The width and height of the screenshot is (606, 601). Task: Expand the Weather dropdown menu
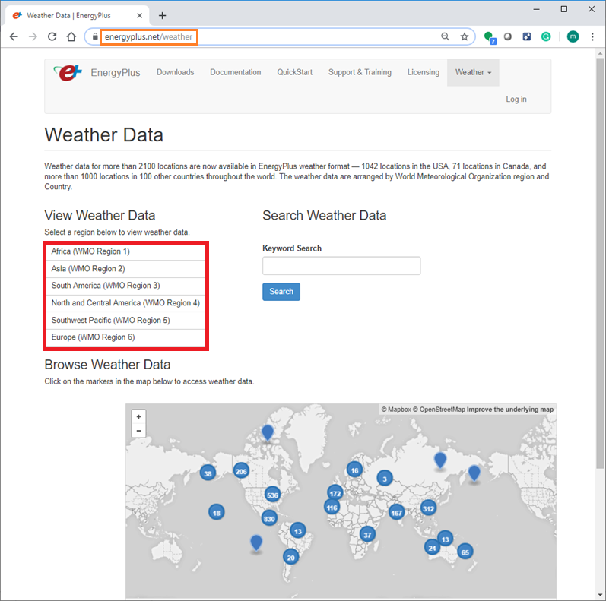[473, 72]
